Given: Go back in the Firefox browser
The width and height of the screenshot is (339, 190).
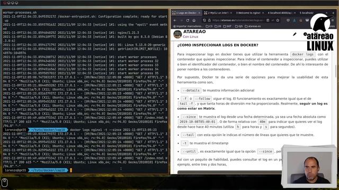Looking at the screenshot, I should (x=175, y=20).
